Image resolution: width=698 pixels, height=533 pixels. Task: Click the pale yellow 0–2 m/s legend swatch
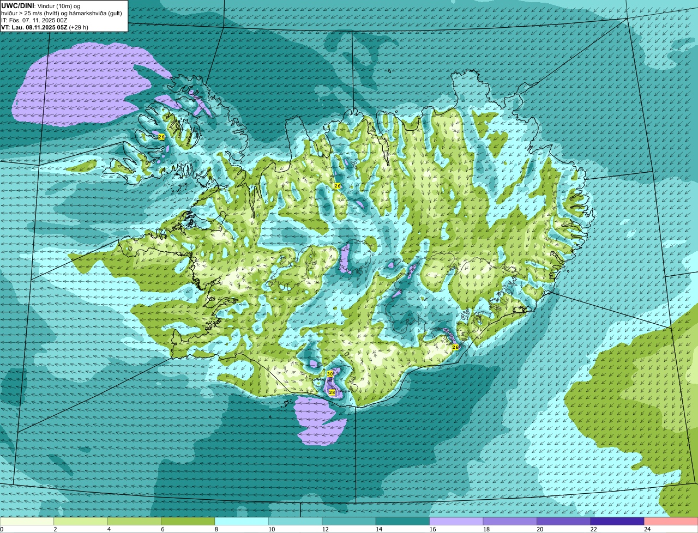pos(27,522)
